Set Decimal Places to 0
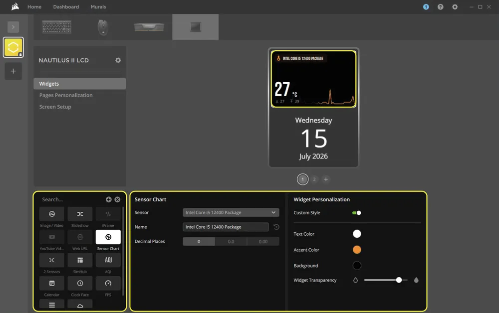Screen dimensions: 499x313 tap(199, 242)
